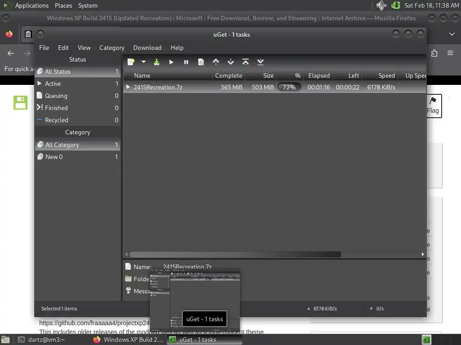Click the green floppy disk icon on Archive page
Image resolution: width=461 pixels, height=345 pixels.
tap(20, 103)
